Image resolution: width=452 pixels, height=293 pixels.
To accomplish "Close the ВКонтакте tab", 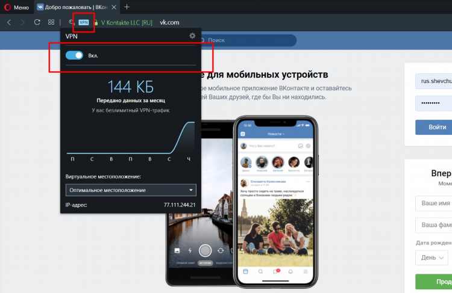I will point(114,7).
